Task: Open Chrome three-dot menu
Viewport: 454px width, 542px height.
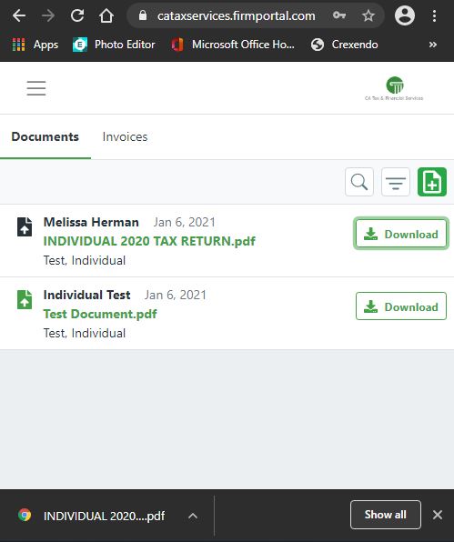Action: coord(434,15)
